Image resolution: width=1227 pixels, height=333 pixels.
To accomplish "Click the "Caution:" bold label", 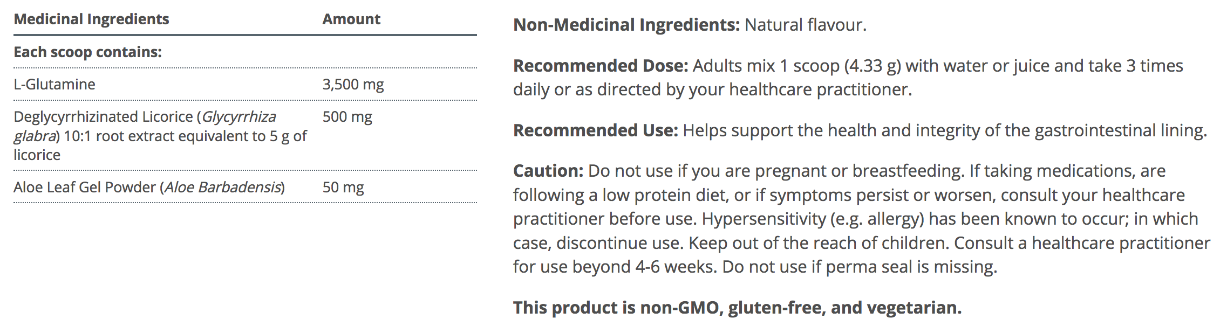I will (548, 171).
